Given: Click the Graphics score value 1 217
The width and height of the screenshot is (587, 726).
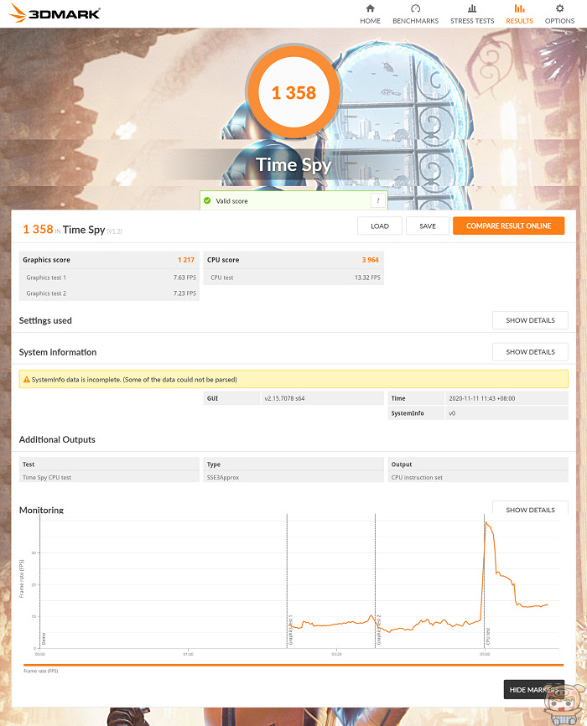Looking at the screenshot, I should (186, 260).
